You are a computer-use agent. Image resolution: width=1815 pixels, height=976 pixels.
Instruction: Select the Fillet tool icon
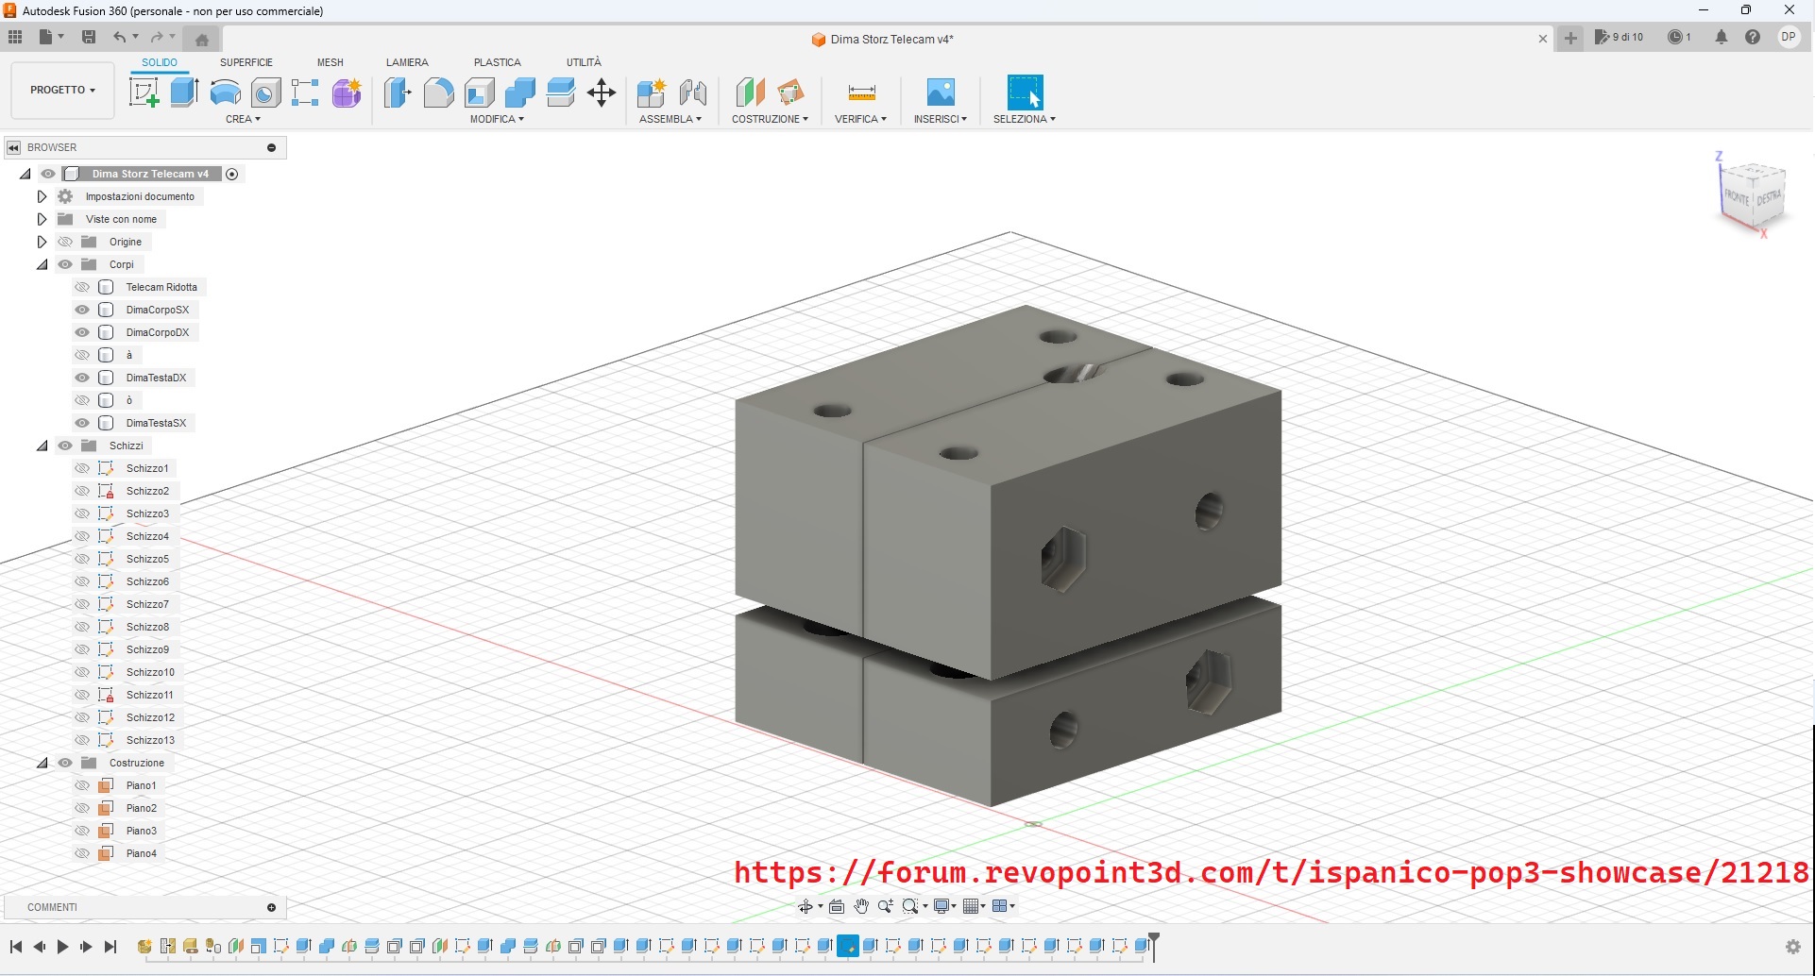tap(438, 93)
